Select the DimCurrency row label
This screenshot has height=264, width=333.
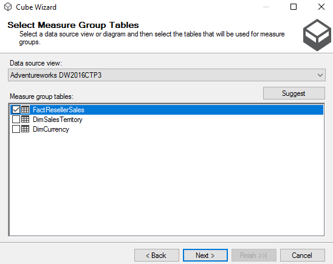51,129
